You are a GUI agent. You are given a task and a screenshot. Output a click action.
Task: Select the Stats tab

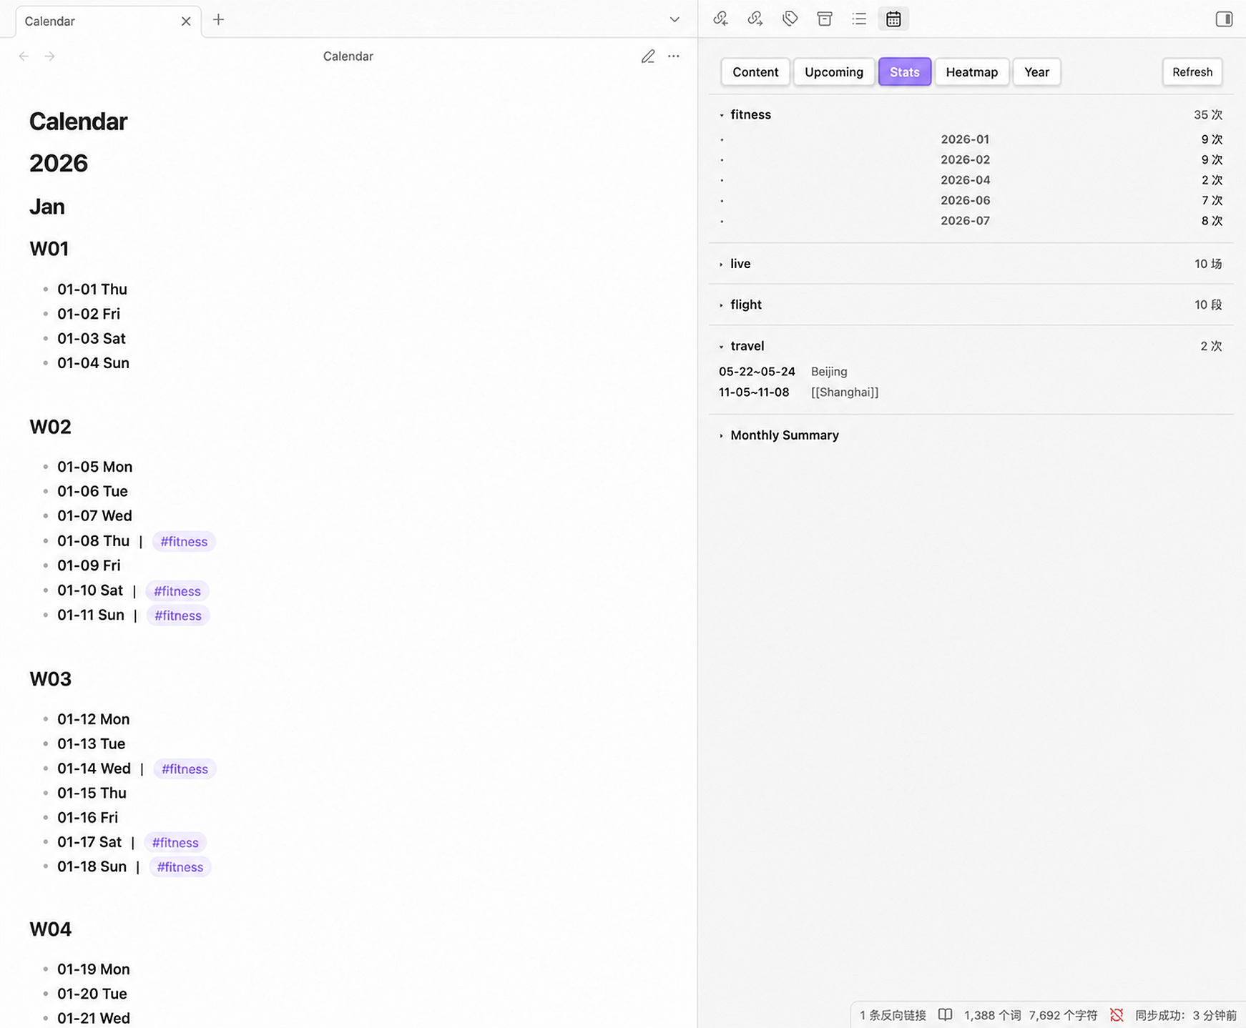point(905,72)
